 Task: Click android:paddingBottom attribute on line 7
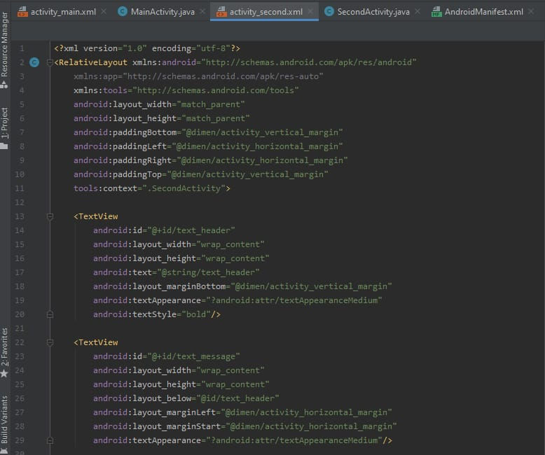[208, 133]
